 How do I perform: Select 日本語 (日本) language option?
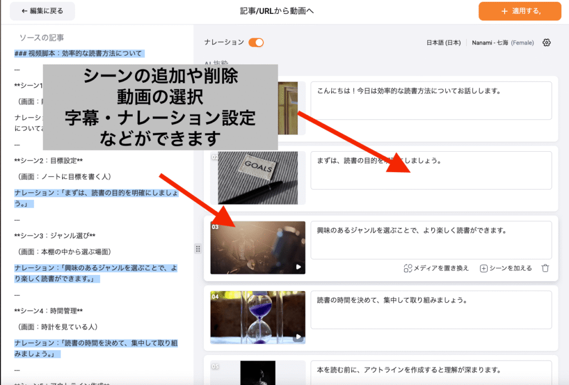443,42
